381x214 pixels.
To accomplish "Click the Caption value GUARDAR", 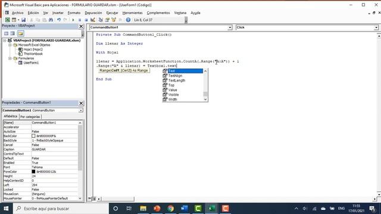I will pos(39,149).
